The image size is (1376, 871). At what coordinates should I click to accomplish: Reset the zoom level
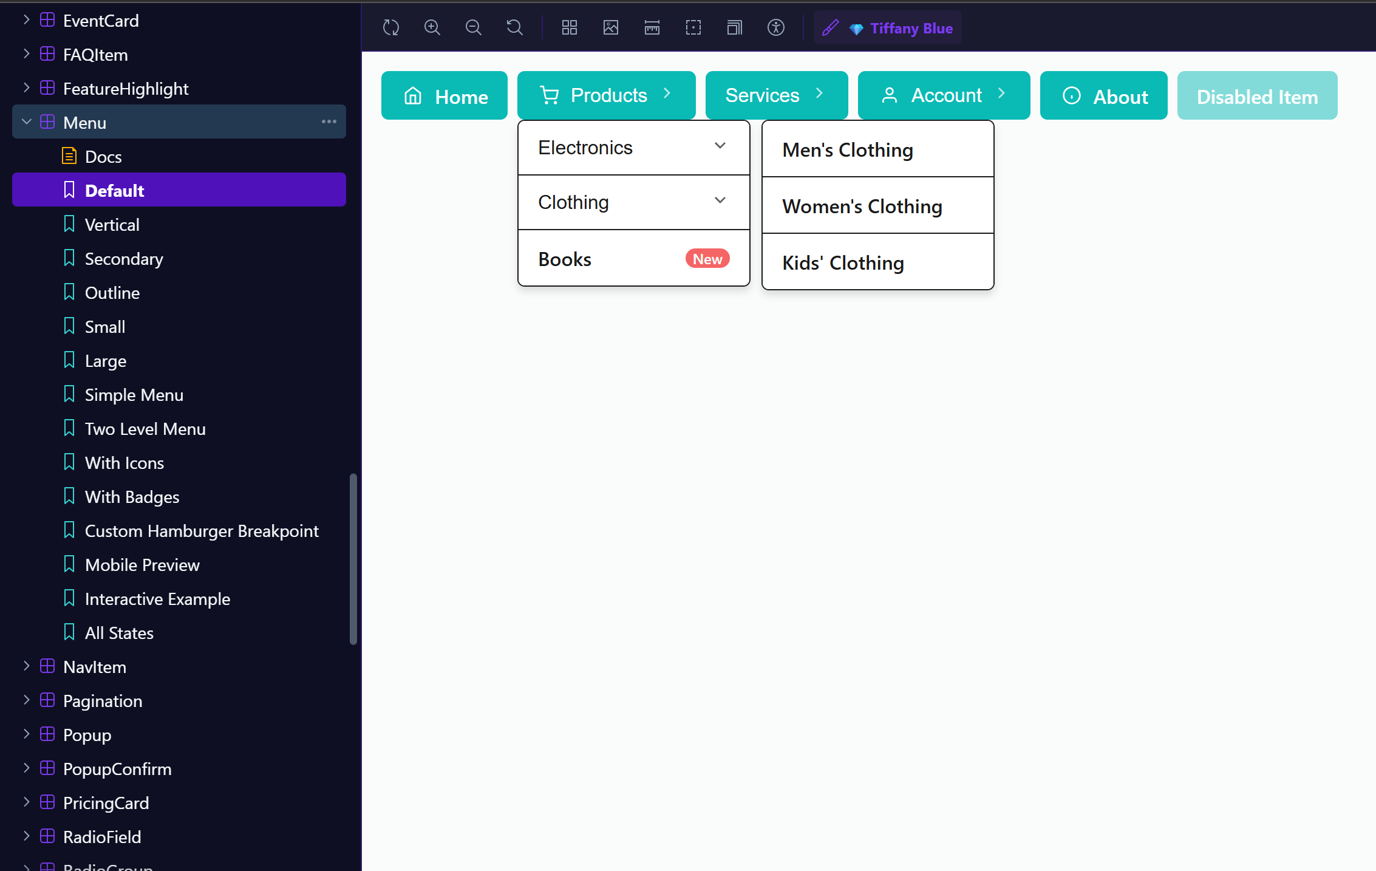point(514,27)
